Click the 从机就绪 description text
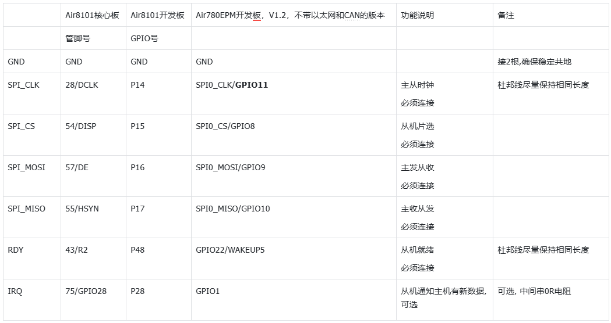The width and height of the screenshot is (611, 323). pos(418,250)
